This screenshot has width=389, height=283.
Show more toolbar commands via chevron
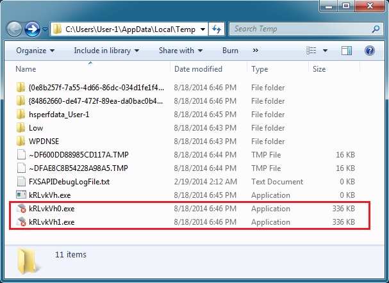pos(256,51)
